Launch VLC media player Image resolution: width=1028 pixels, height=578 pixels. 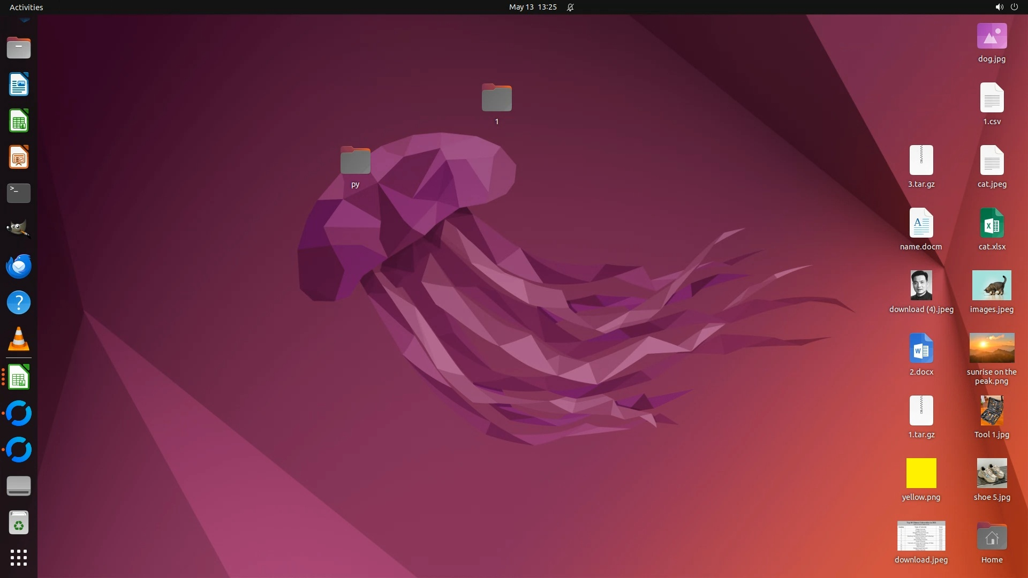pos(19,339)
